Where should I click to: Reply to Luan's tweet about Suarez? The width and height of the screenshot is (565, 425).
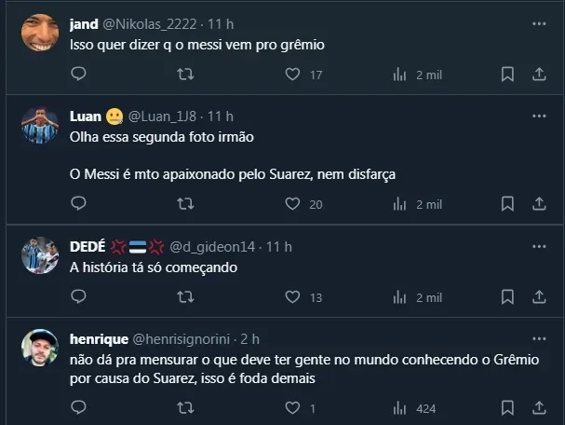tap(79, 204)
